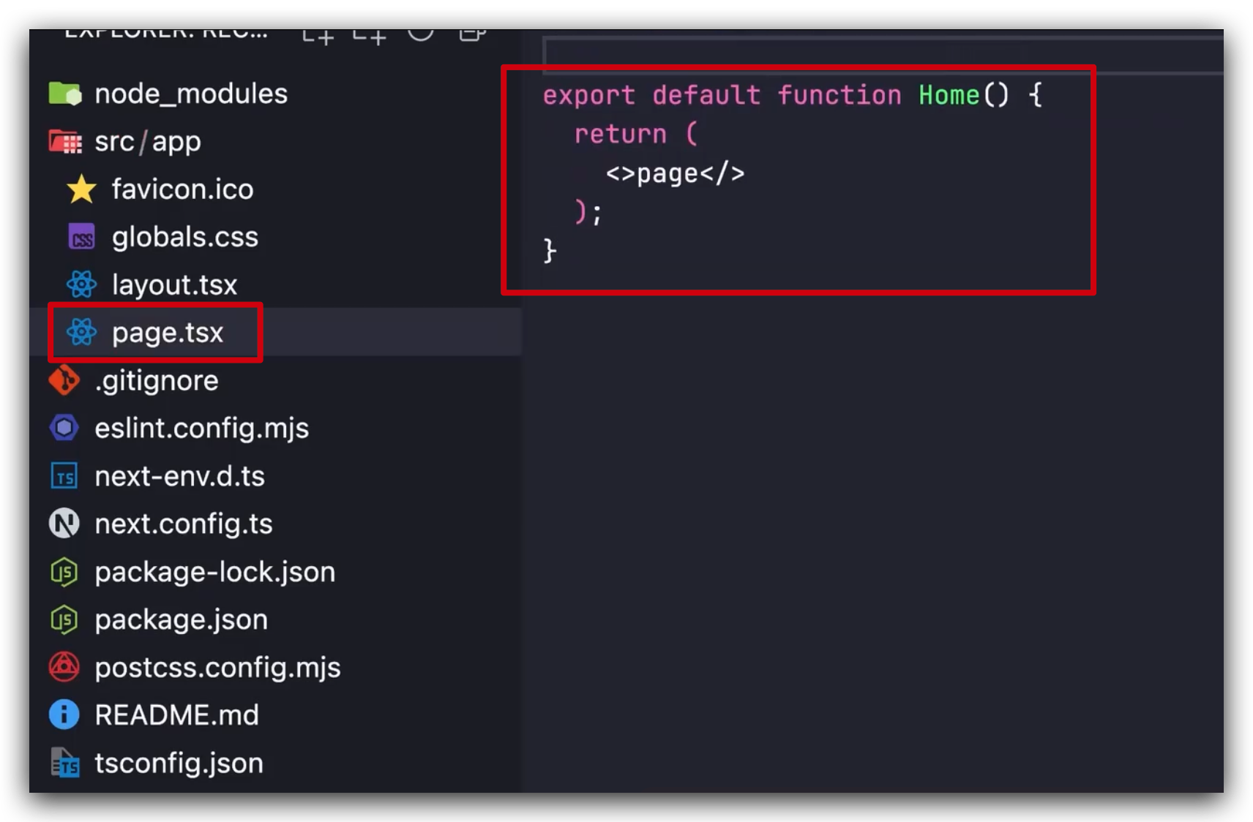Select package-lock.json in the file tree
The width and height of the screenshot is (1253, 822).
tap(214, 572)
